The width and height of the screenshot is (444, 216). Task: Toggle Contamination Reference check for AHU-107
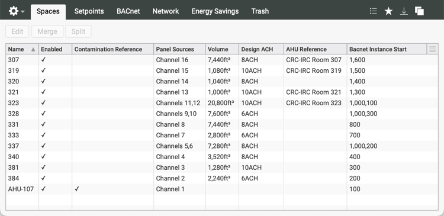point(77,189)
